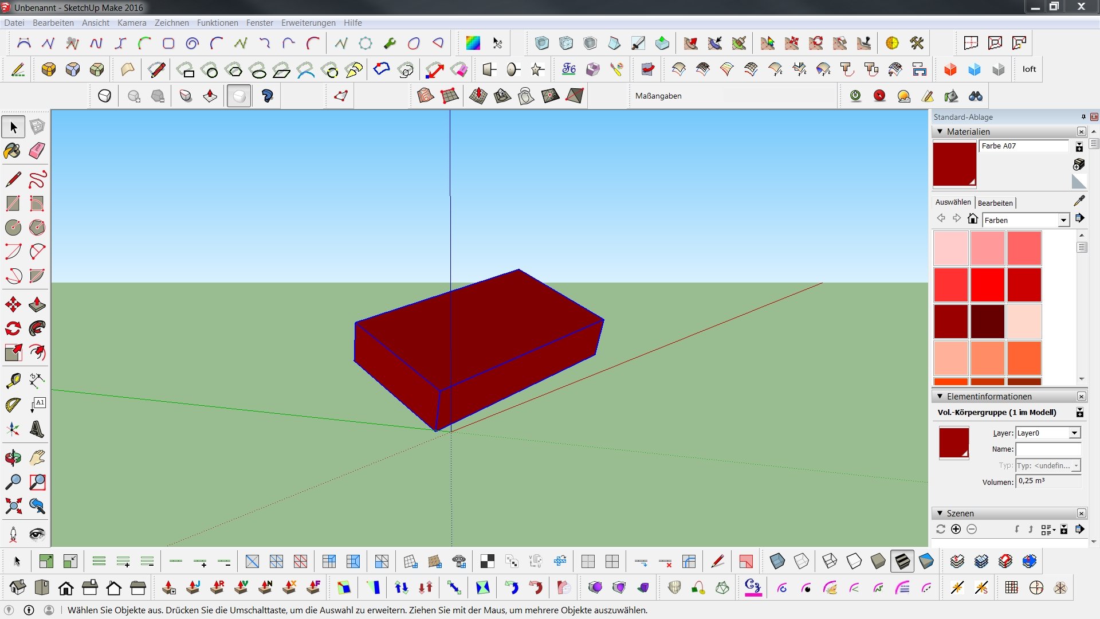Pick the bright red color swatch
The height and width of the screenshot is (619, 1100).
click(987, 284)
